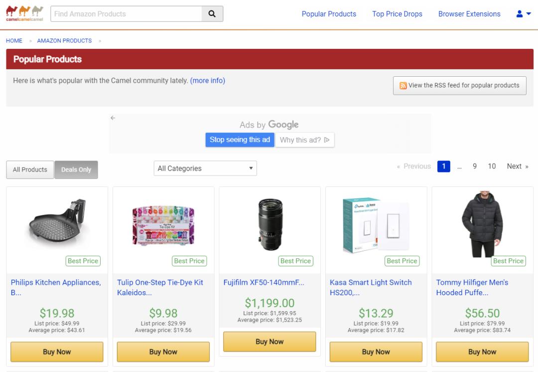Click the back arrow in the ad box

coord(113,118)
